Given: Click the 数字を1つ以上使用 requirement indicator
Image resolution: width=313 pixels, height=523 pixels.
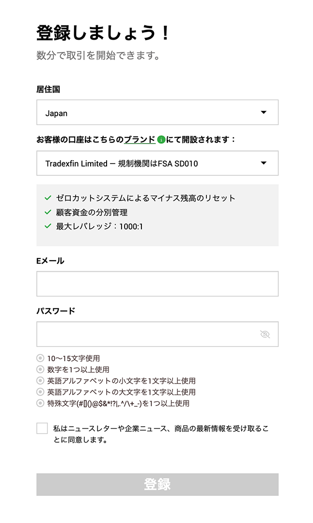Looking at the screenshot, I should (x=40, y=369).
